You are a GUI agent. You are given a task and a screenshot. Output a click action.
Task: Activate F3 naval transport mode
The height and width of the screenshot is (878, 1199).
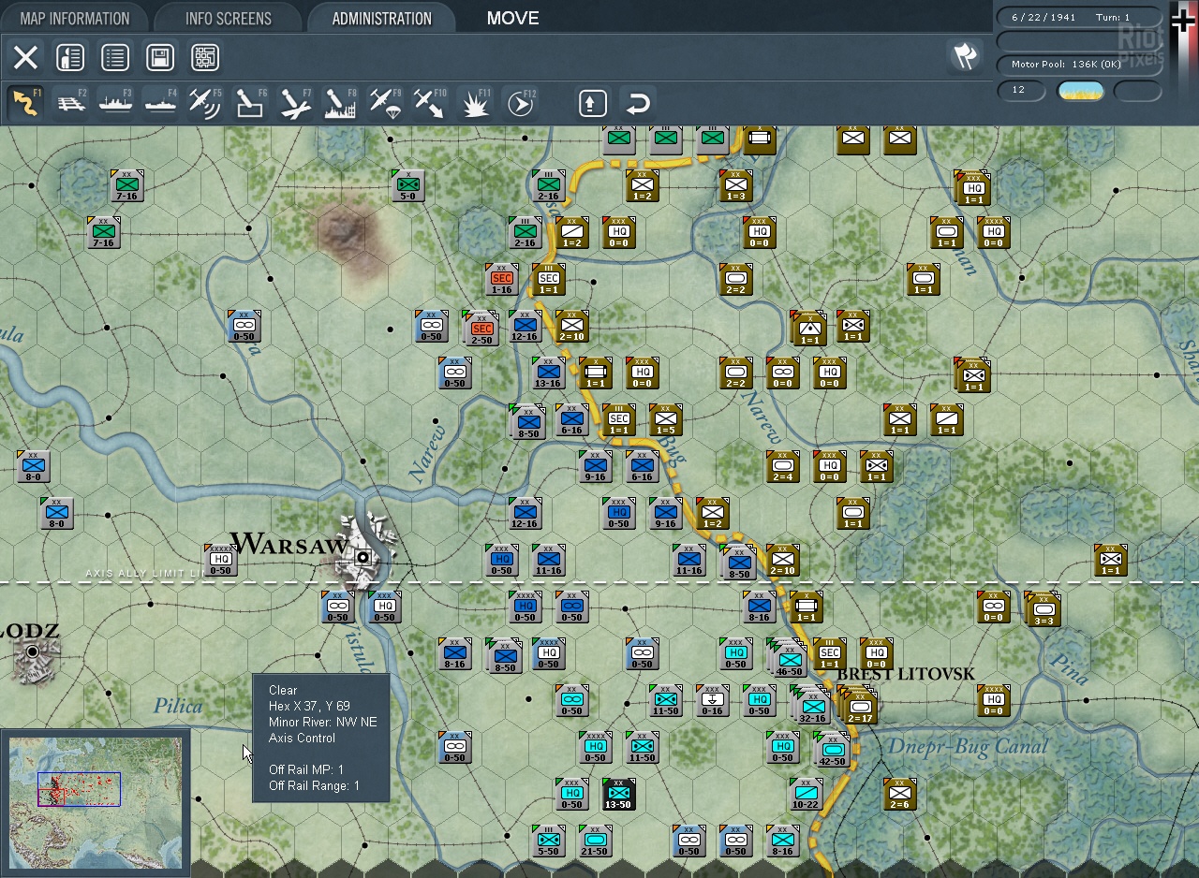(115, 103)
